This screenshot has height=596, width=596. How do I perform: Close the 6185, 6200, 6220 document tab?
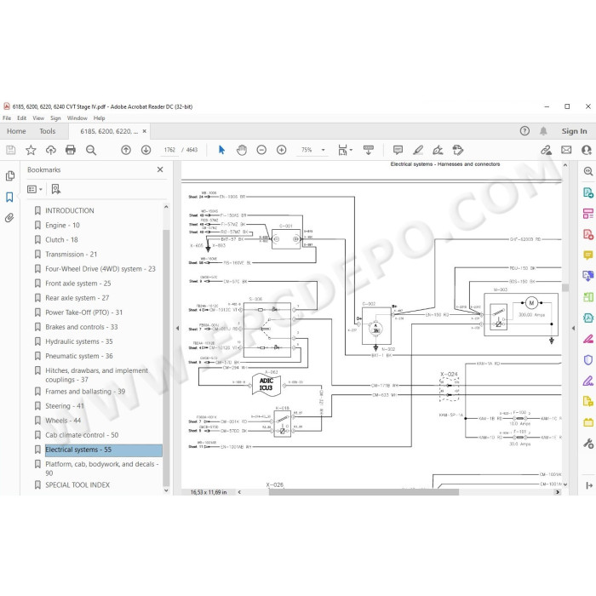click(145, 131)
